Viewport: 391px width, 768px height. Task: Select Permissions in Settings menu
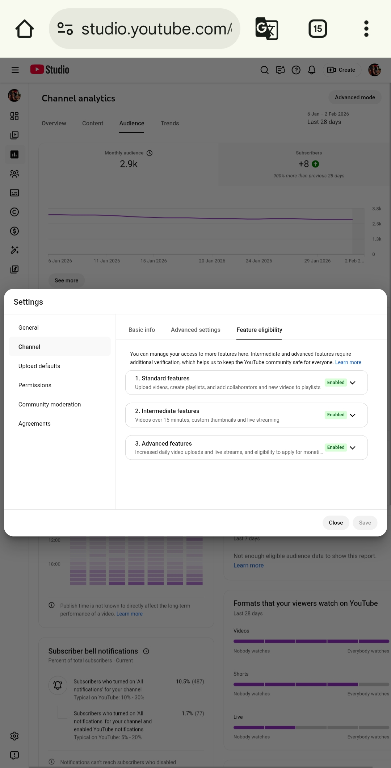[59, 385]
